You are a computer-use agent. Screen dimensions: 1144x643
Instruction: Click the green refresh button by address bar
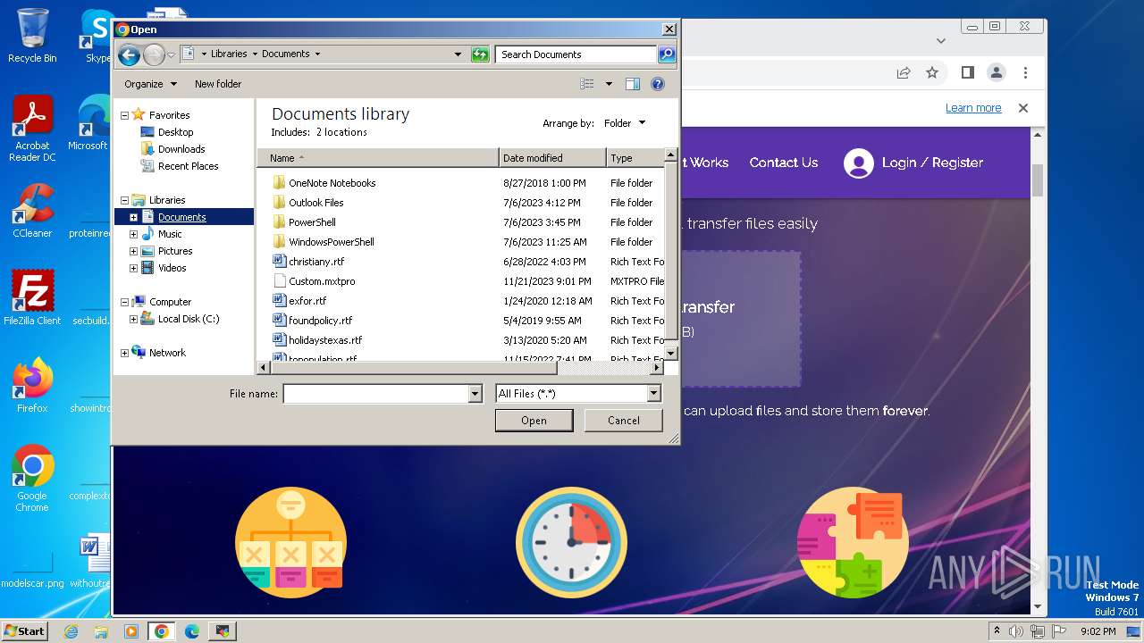[480, 54]
